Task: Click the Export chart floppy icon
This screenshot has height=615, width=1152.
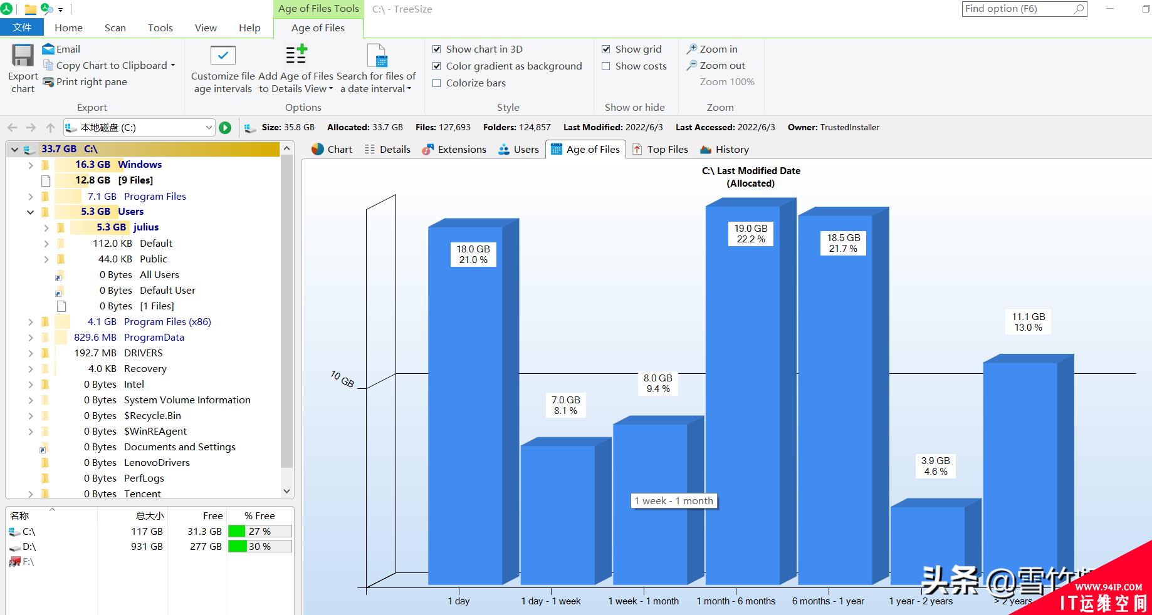Action: (23, 55)
